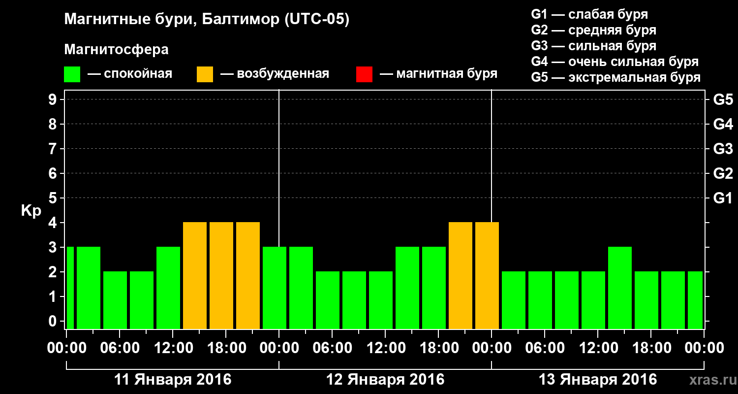Click the red 'магнитная буря' legend swatch
The image size is (738, 394).
[x=364, y=74]
